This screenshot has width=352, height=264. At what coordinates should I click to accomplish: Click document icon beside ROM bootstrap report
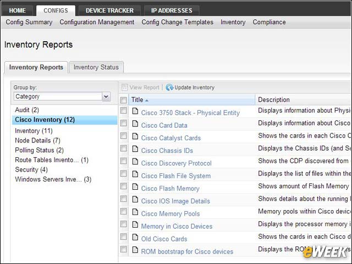[x=135, y=249]
